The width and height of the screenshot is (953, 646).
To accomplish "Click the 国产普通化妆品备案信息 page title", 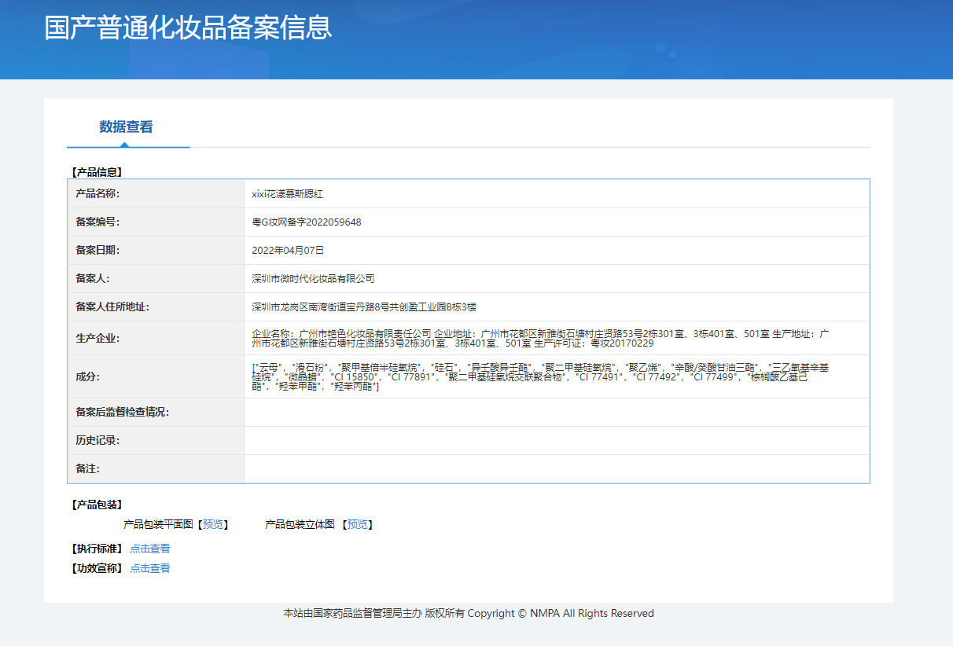I will [x=188, y=27].
